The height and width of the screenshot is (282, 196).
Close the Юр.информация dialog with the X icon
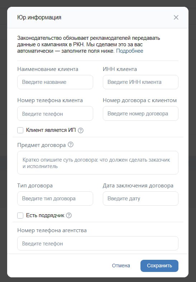point(176,18)
